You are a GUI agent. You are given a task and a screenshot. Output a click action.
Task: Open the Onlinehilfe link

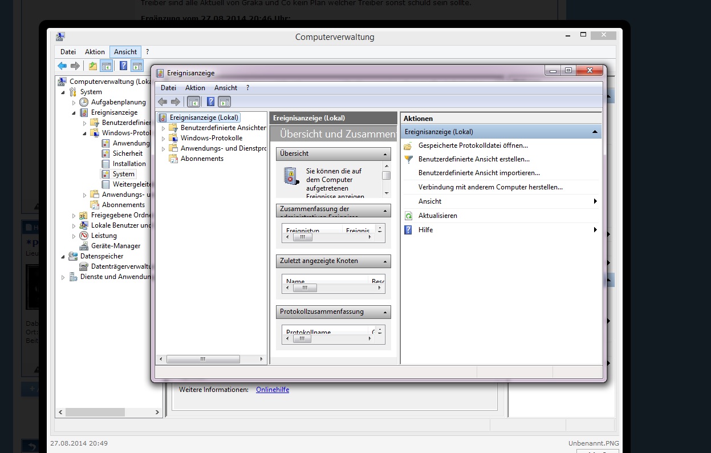point(273,390)
